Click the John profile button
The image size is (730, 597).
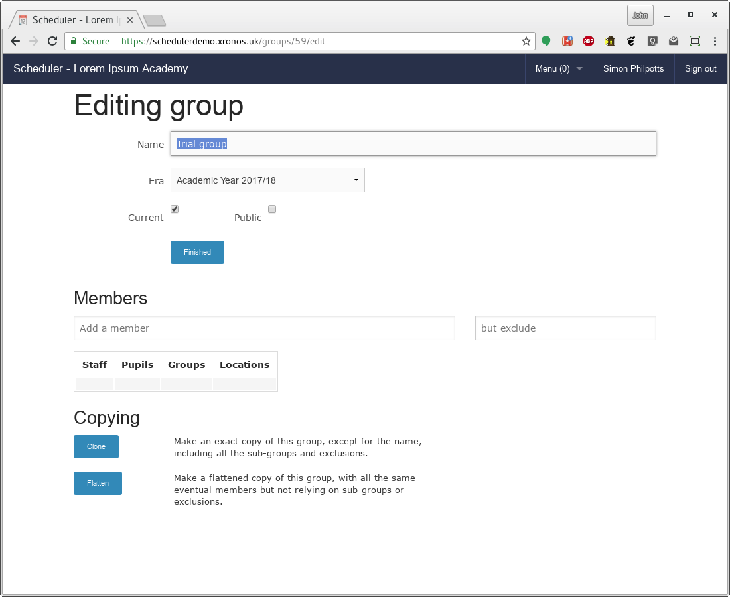640,15
